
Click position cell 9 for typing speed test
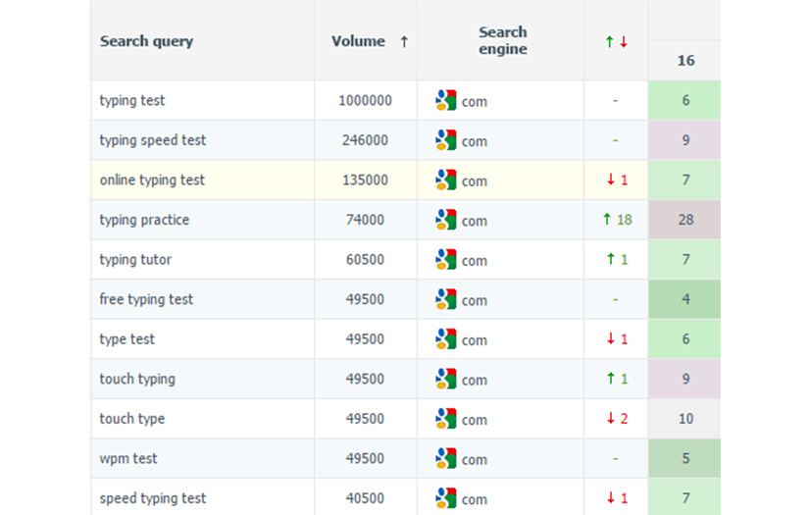coord(684,140)
